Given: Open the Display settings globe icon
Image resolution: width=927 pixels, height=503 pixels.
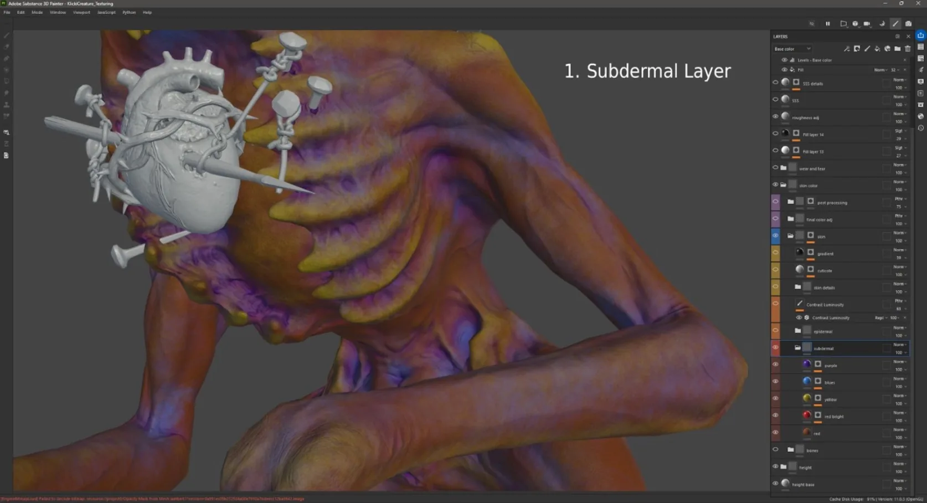Looking at the screenshot, I should coord(921,116).
